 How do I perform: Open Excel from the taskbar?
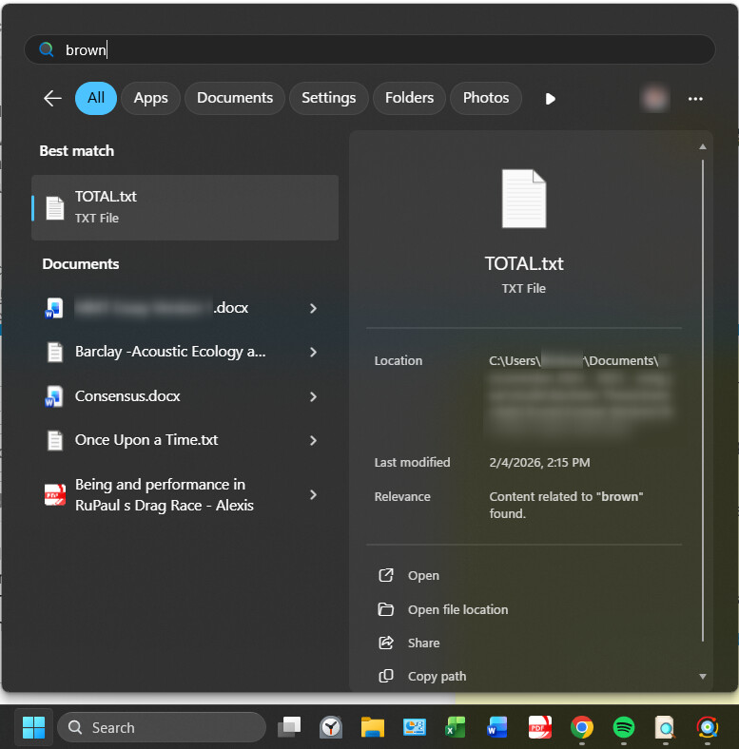pyautogui.click(x=456, y=727)
